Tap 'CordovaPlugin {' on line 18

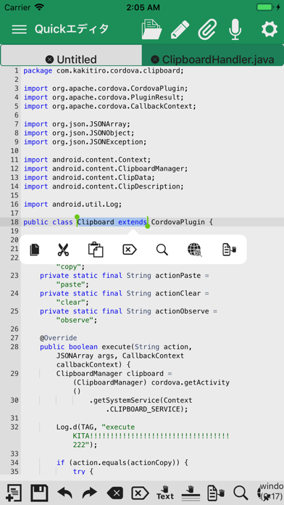[182, 222]
